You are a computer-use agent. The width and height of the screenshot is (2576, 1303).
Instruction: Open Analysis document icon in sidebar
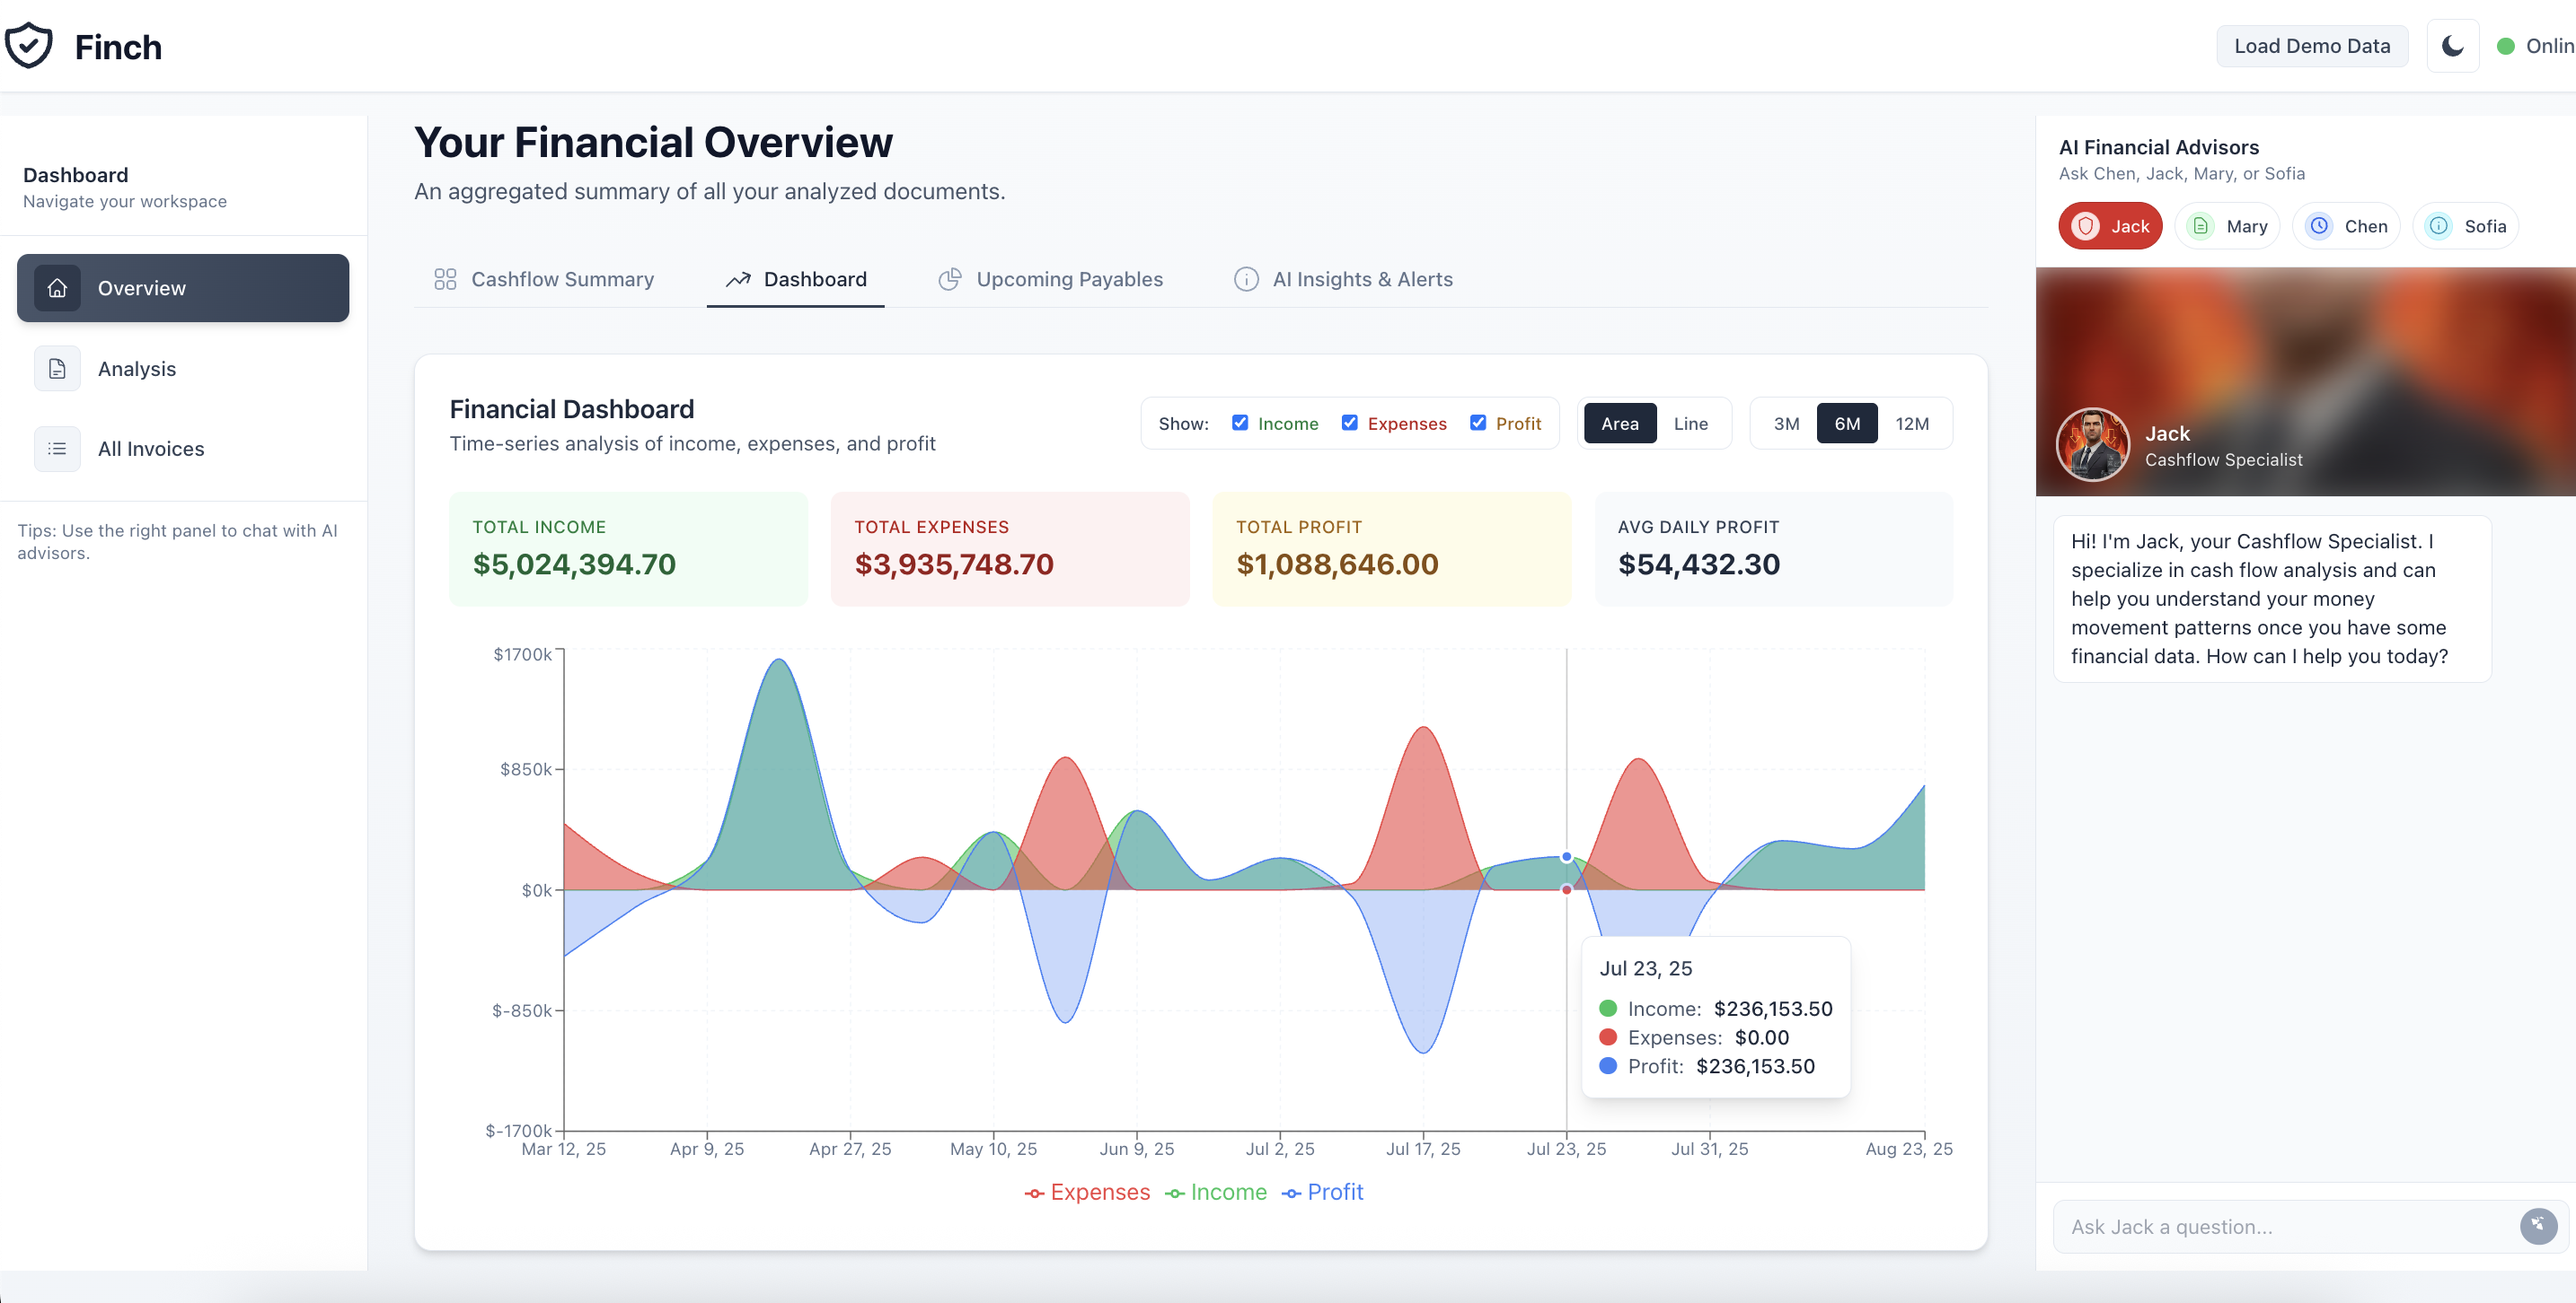coord(57,369)
